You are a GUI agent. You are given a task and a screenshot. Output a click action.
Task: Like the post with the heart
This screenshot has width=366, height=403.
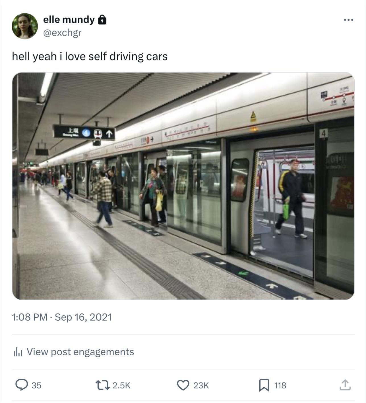tap(183, 385)
